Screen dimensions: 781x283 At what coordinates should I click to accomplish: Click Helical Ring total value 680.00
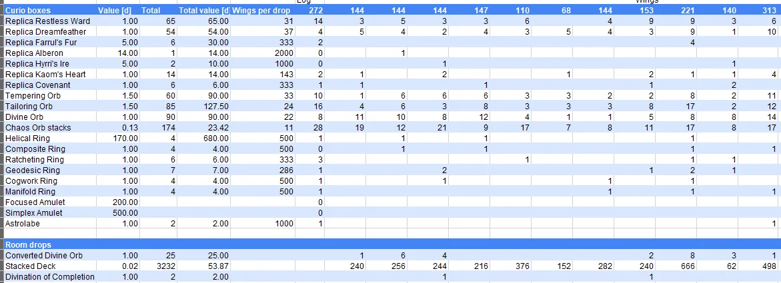pyautogui.click(x=217, y=139)
